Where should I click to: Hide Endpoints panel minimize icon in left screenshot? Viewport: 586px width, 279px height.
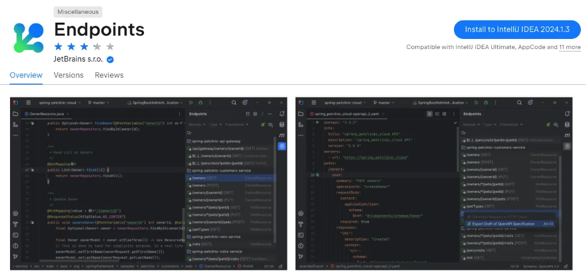click(270, 114)
